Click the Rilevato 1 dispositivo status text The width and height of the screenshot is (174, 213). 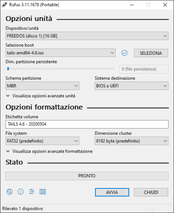pos(23,208)
